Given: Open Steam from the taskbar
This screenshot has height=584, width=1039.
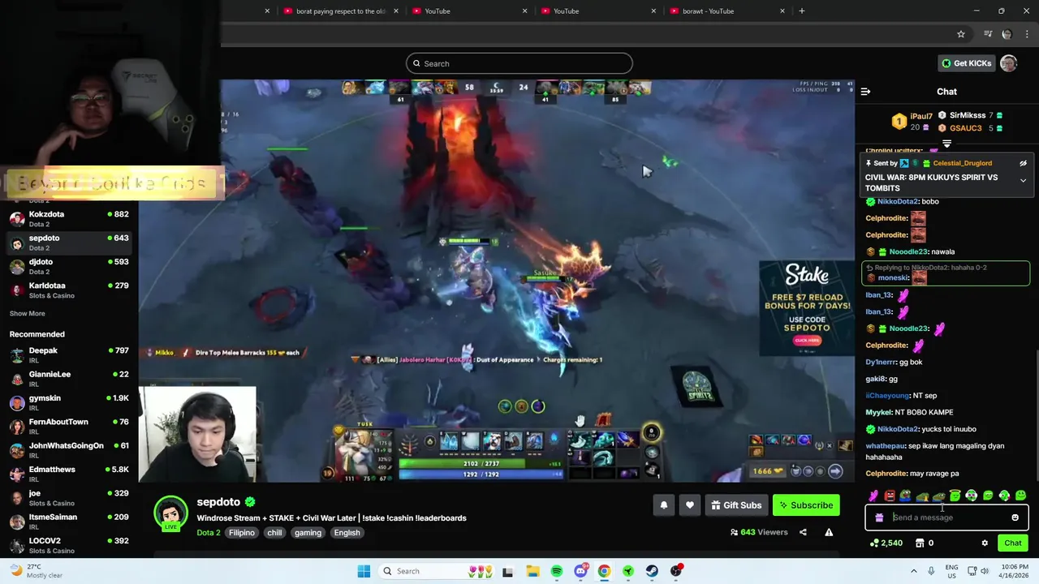Looking at the screenshot, I should pyautogui.click(x=652, y=571).
